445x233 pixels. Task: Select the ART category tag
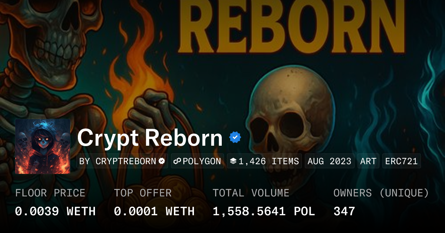[368, 161]
